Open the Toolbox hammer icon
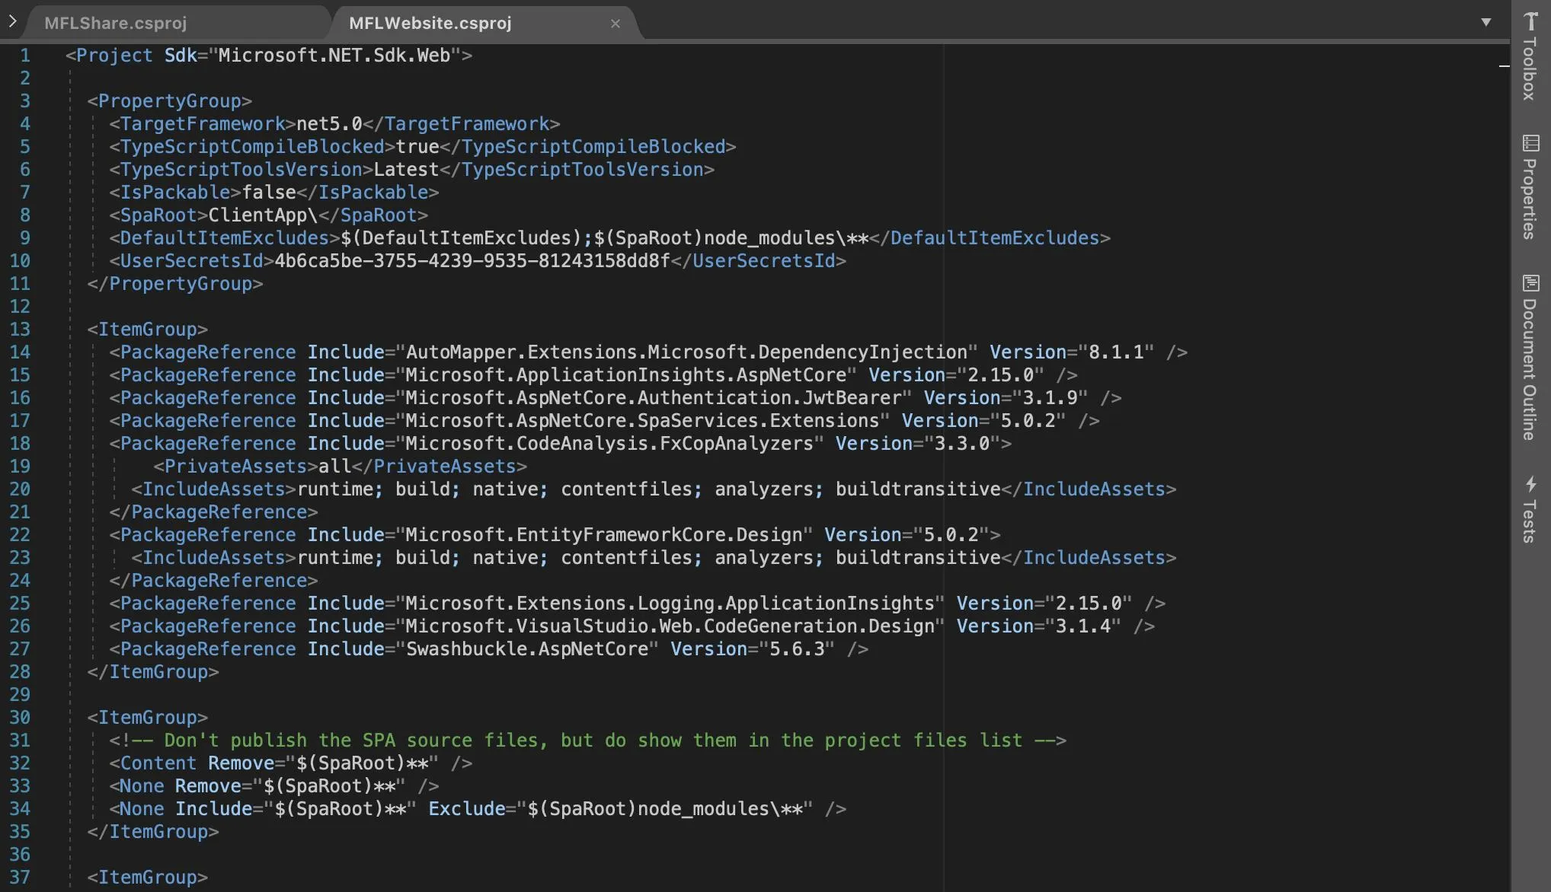1551x892 pixels. 1530,21
